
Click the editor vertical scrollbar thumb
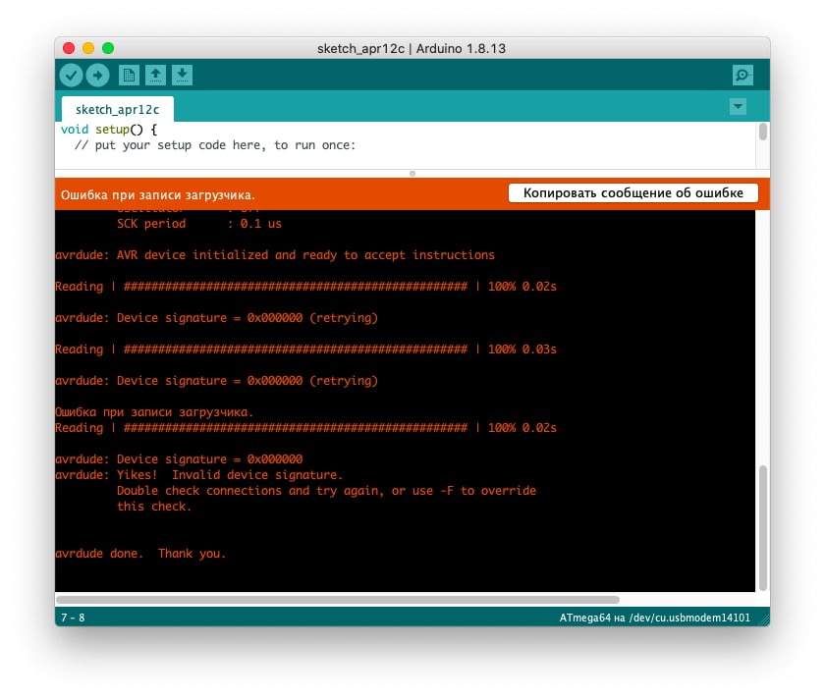(x=763, y=132)
